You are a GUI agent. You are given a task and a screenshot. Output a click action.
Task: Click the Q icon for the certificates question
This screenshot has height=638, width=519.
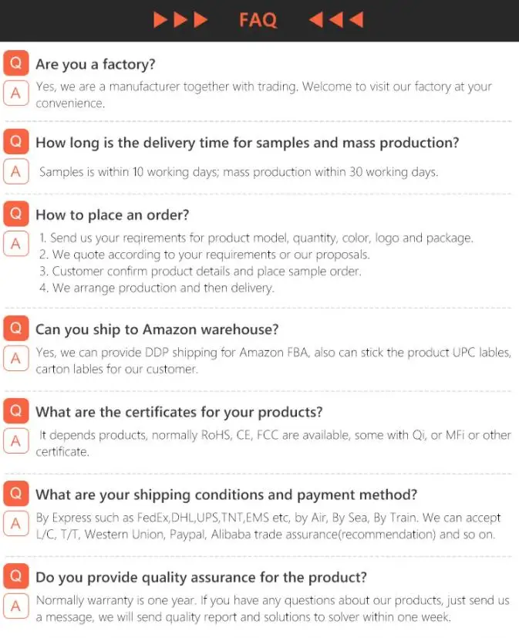coord(15,411)
